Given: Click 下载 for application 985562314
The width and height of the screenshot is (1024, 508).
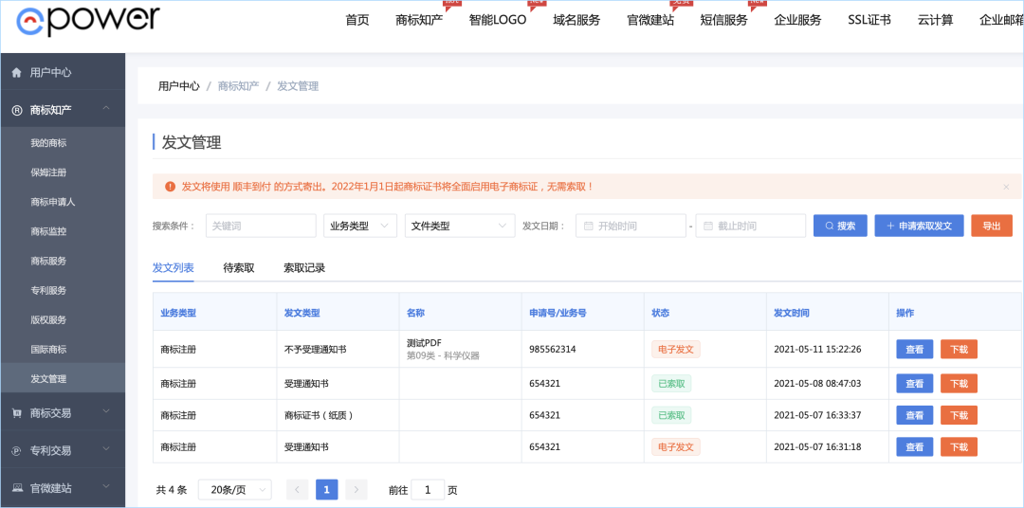Looking at the screenshot, I should (x=959, y=350).
